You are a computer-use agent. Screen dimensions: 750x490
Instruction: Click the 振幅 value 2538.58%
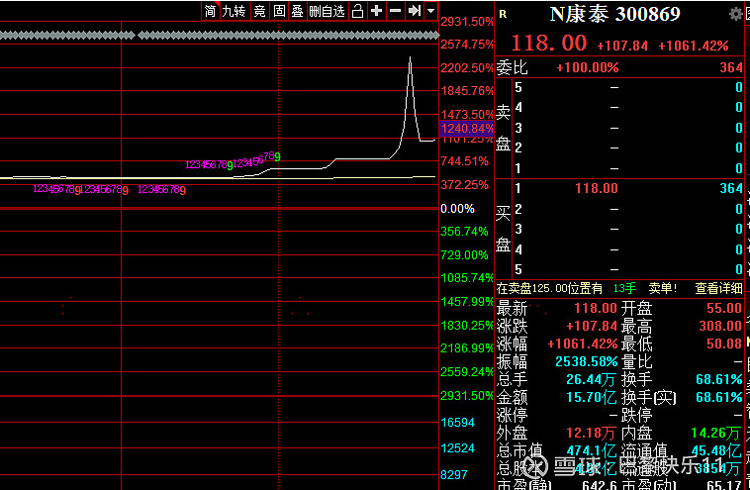(x=587, y=361)
